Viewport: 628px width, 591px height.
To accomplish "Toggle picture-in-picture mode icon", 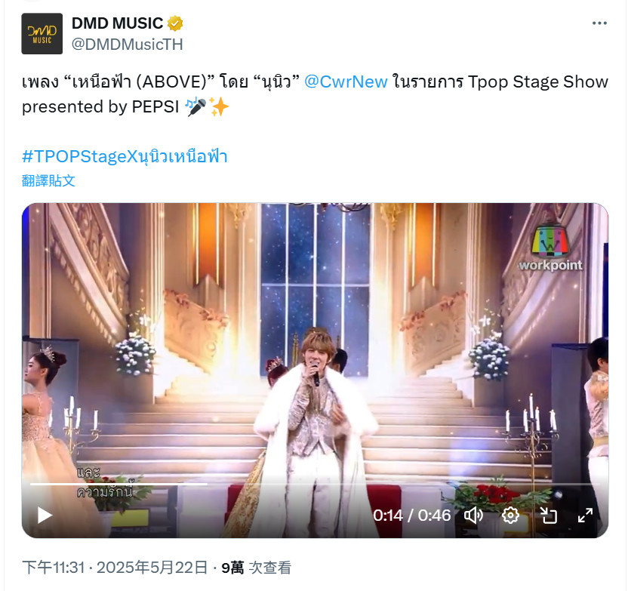I will [548, 516].
